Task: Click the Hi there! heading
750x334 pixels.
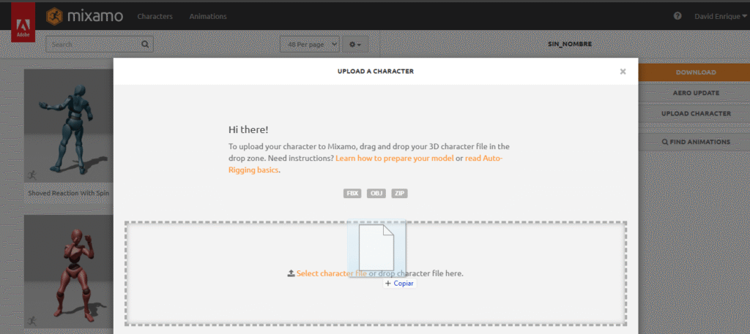Action: (x=248, y=129)
